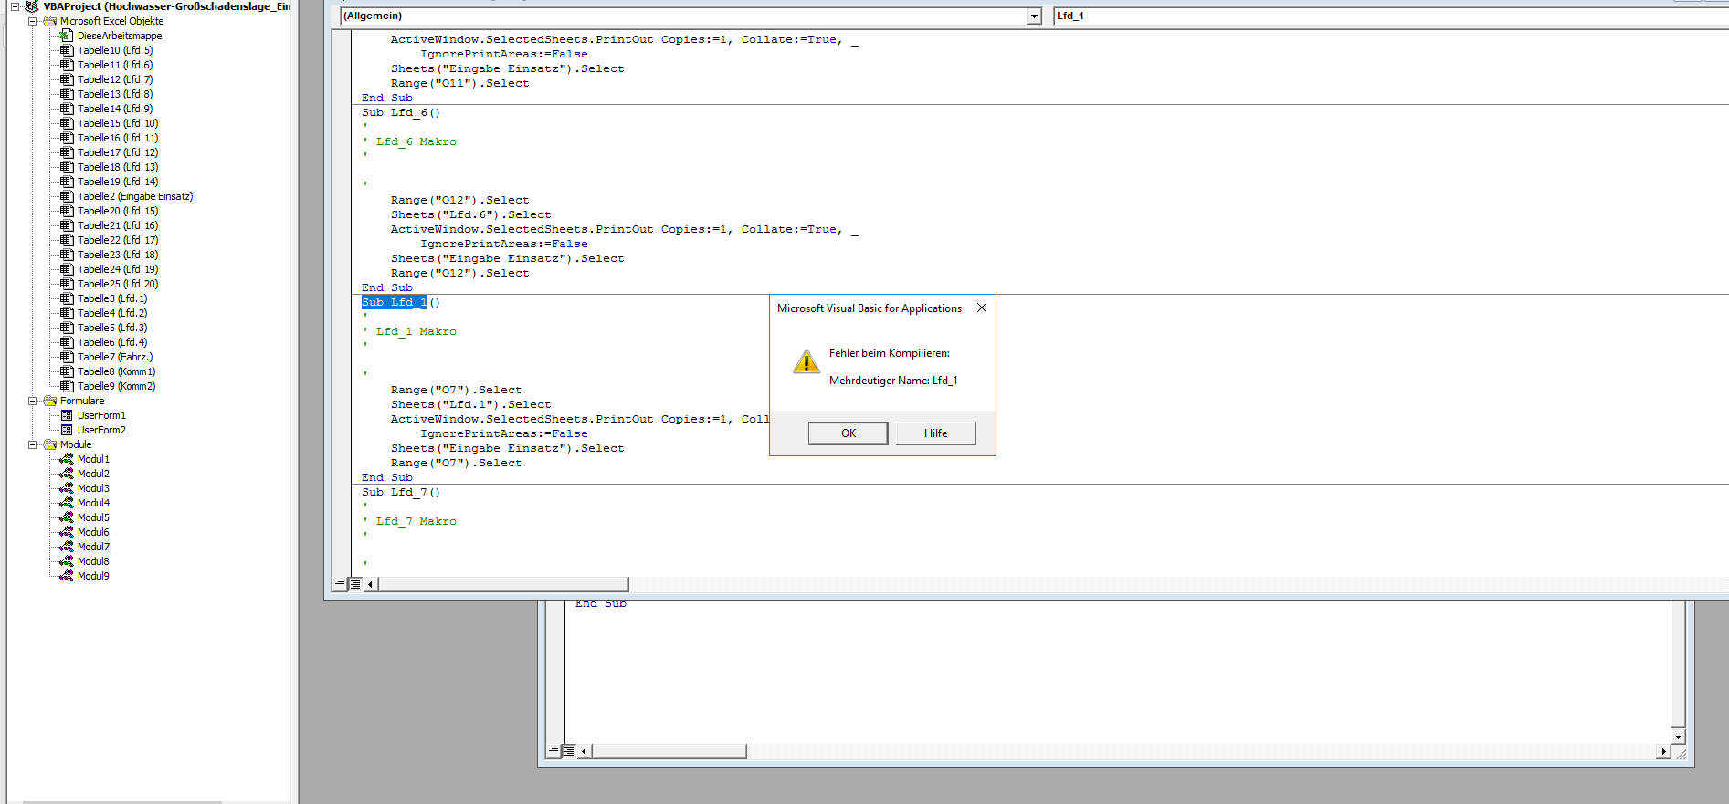Screen dimensions: 1729x804
Task: Open the (Allgemein) object dropdown arrow
Action: [x=1034, y=16]
